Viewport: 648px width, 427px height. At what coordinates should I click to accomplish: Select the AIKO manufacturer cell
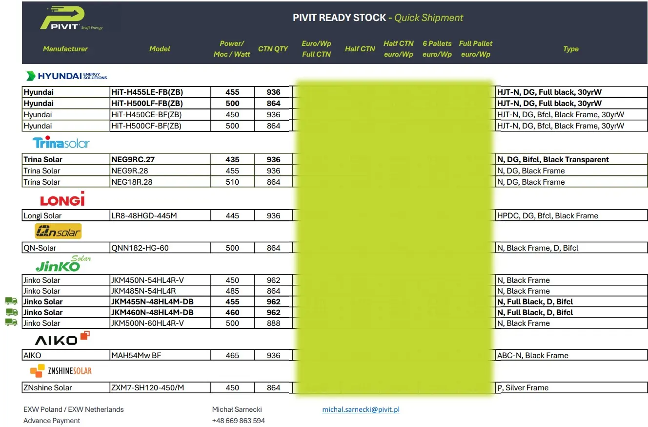[x=66, y=355]
